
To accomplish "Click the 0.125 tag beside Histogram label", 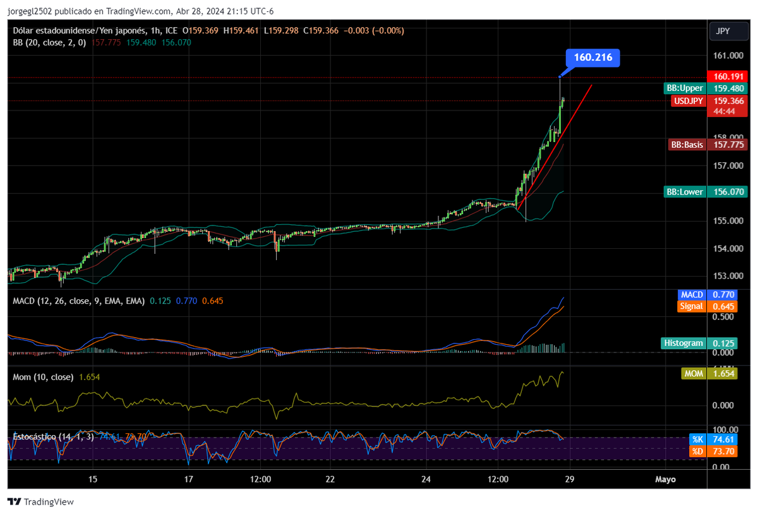I will pos(723,343).
